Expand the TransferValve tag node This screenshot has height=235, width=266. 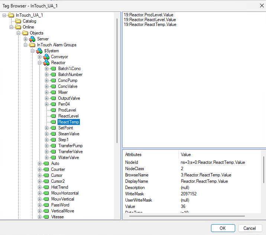46,152
